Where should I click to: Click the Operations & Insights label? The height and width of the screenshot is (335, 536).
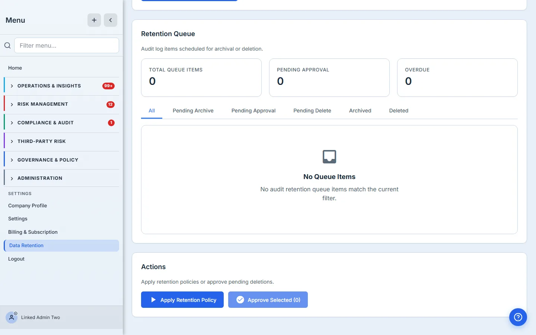point(49,86)
